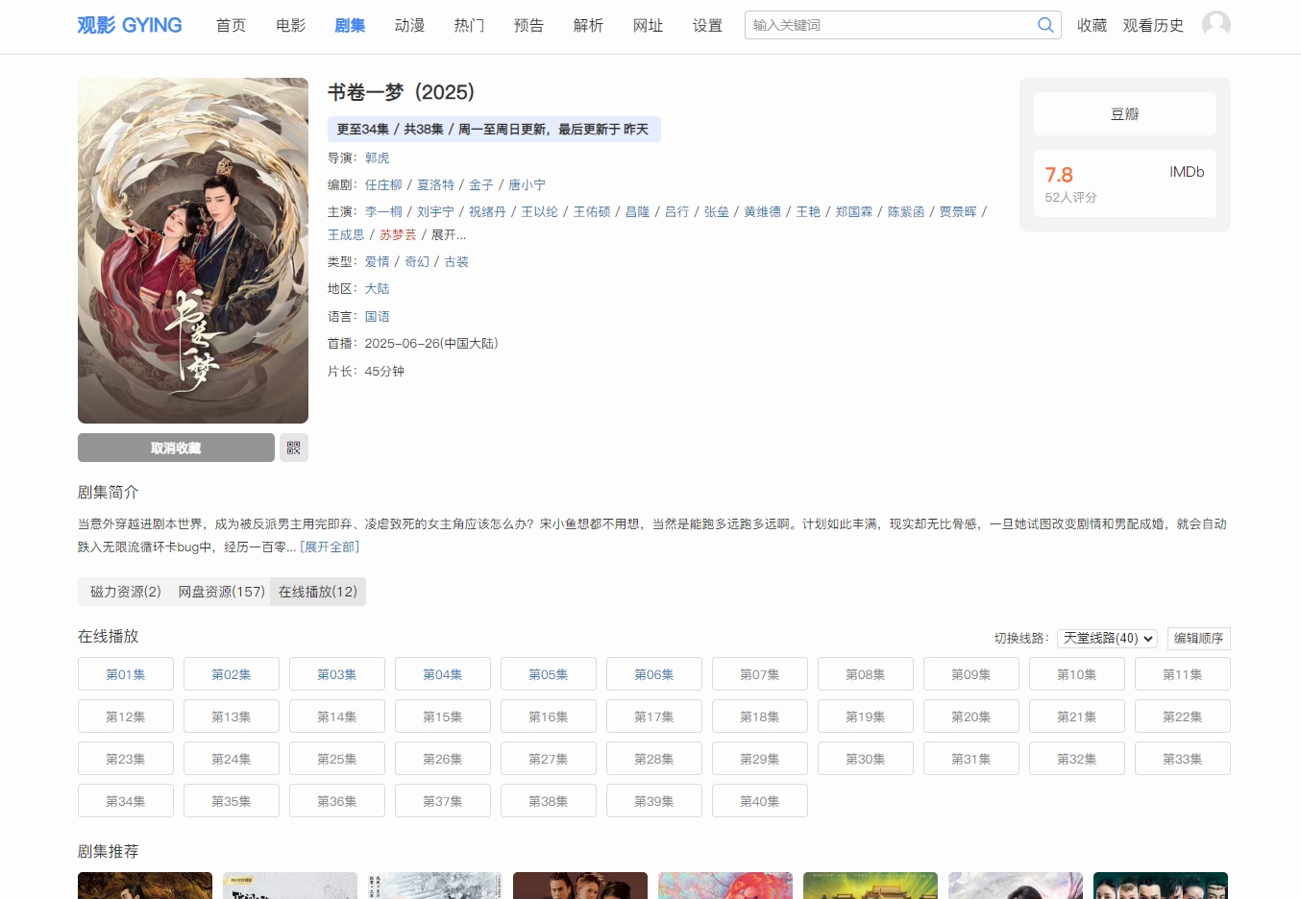Open the 线路 source dropdown 天堂线路(40)
The image size is (1301, 899).
[x=1107, y=638]
